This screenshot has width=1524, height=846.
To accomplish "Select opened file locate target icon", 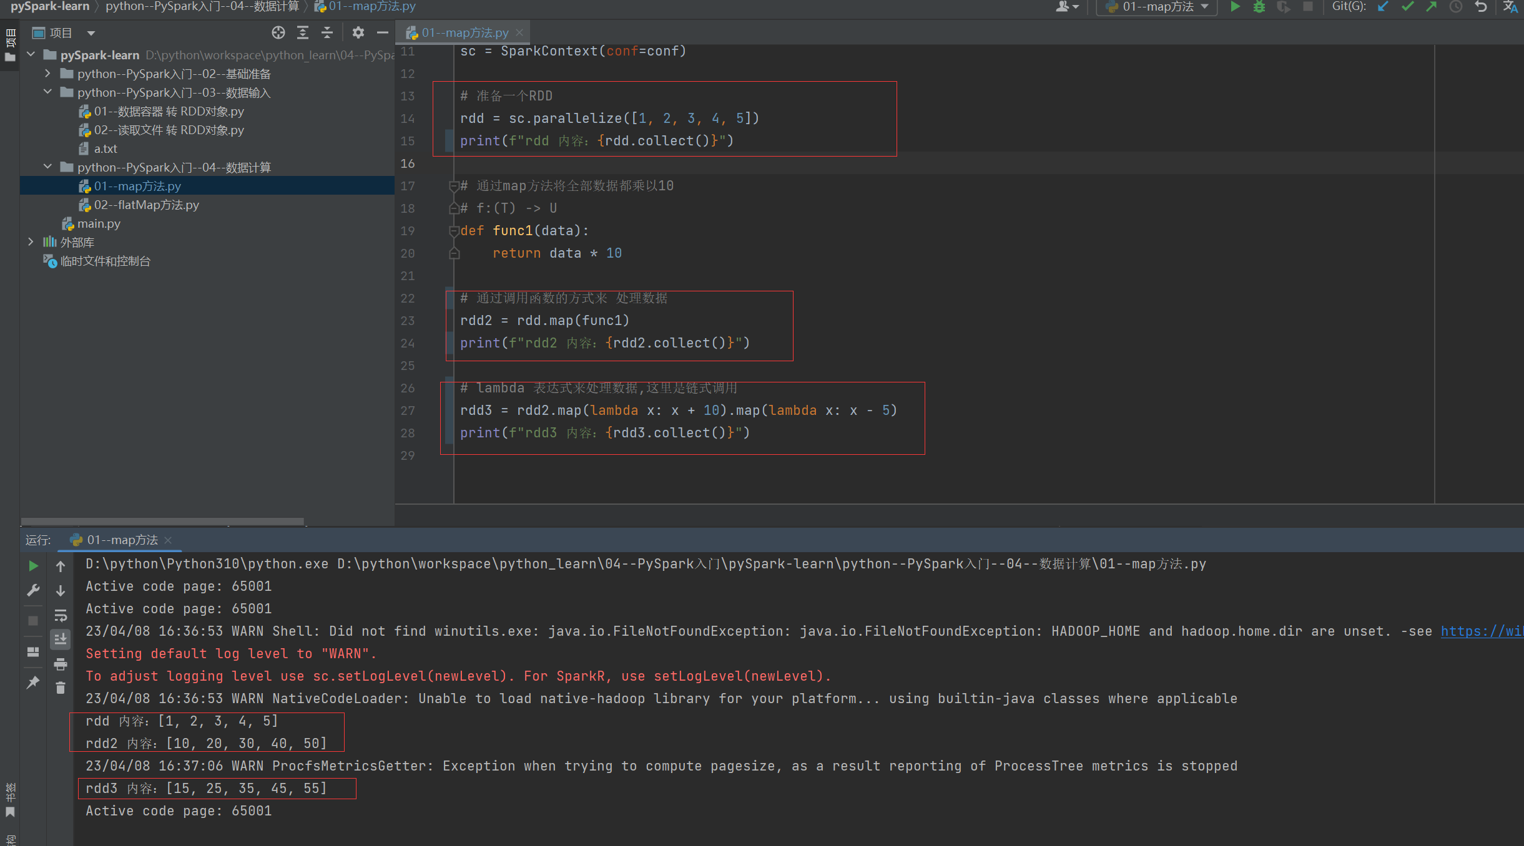I will pyautogui.click(x=278, y=32).
